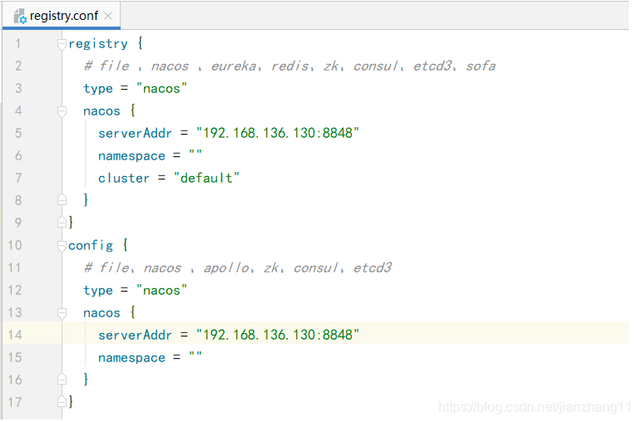Select the registry.conf editor tab
Viewport: 638px width, 422px height.
coord(62,16)
